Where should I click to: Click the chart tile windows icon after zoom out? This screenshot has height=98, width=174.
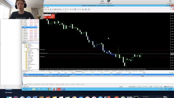click(75, 10)
